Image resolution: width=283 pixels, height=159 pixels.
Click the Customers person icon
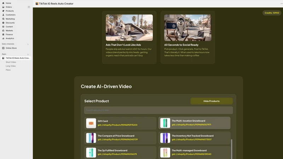pyautogui.click(x=3, y=15)
